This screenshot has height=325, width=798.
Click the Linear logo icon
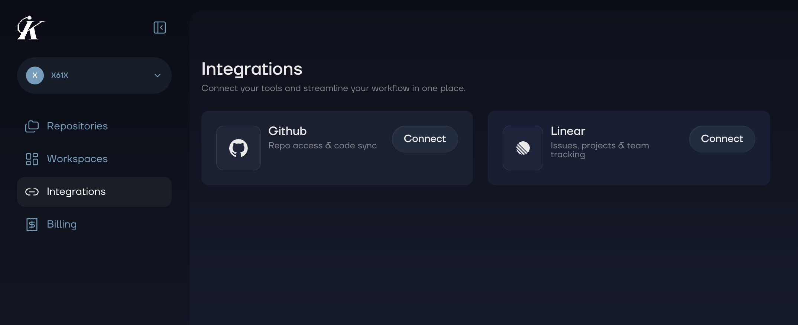pyautogui.click(x=522, y=148)
